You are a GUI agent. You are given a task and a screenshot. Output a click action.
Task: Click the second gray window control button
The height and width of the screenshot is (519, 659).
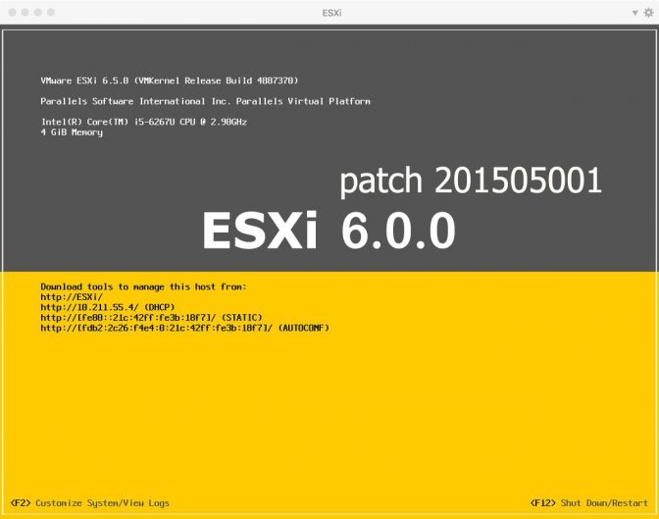pyautogui.click(x=25, y=12)
